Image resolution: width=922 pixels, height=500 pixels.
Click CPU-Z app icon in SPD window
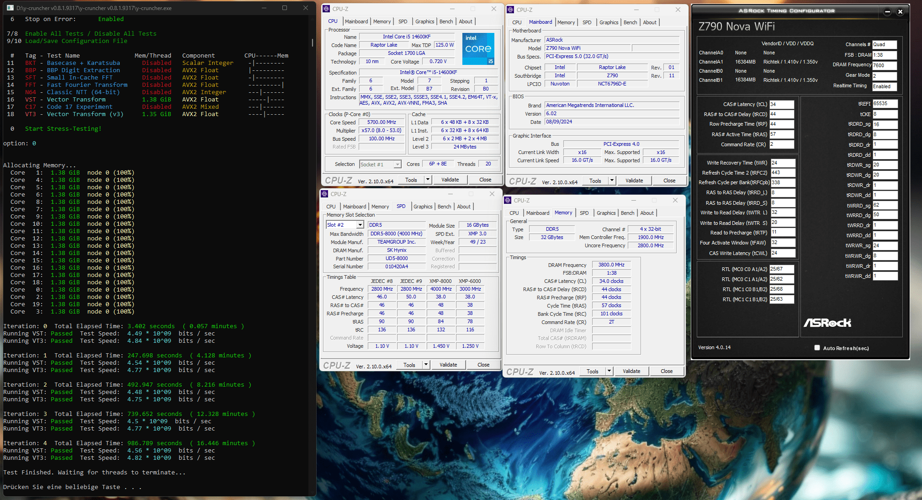324,194
